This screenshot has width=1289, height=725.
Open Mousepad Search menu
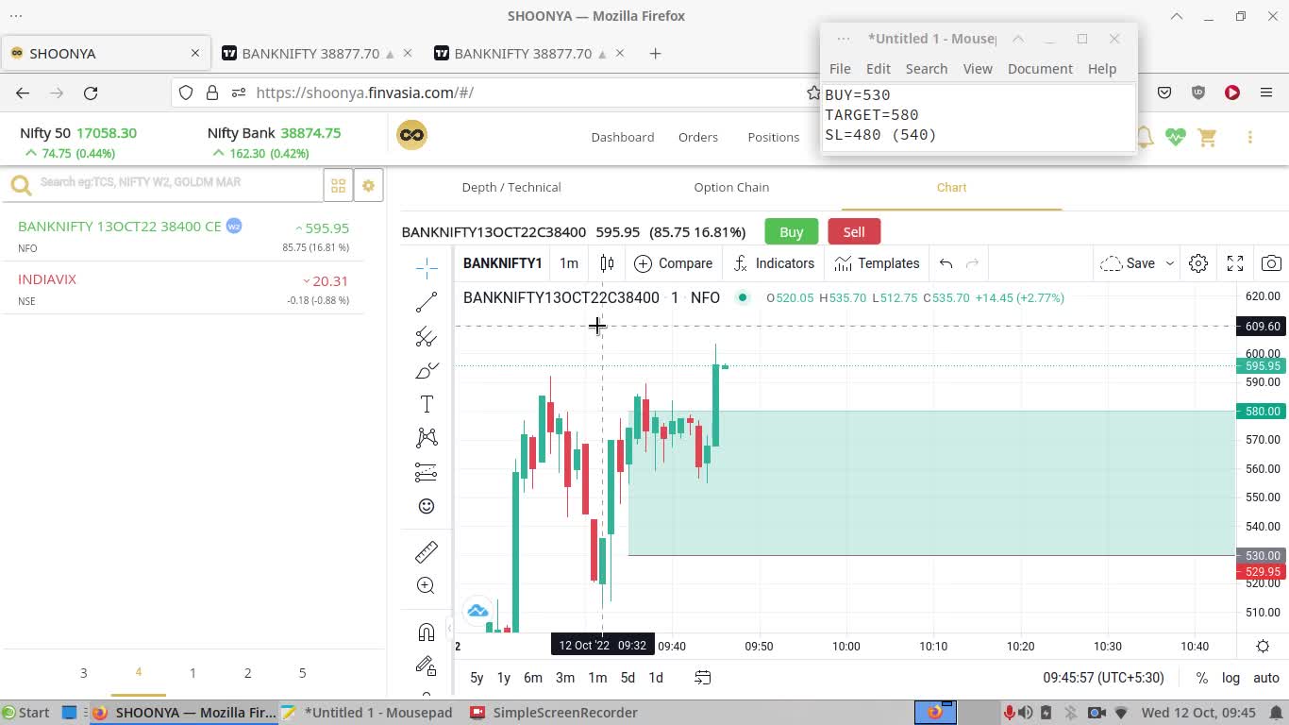tap(927, 69)
